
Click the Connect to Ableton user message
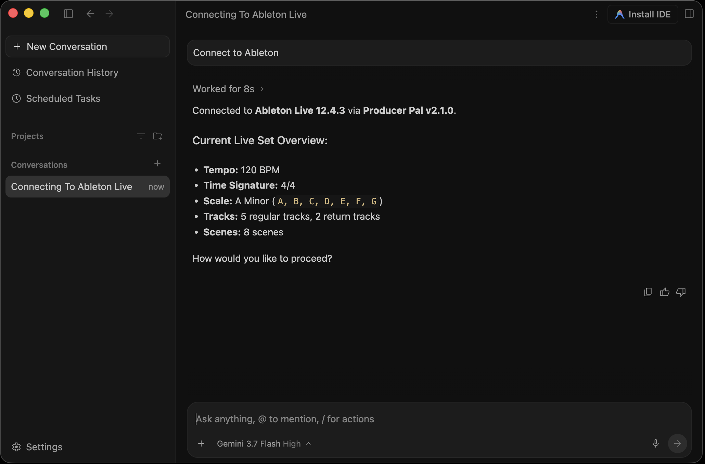pos(439,53)
